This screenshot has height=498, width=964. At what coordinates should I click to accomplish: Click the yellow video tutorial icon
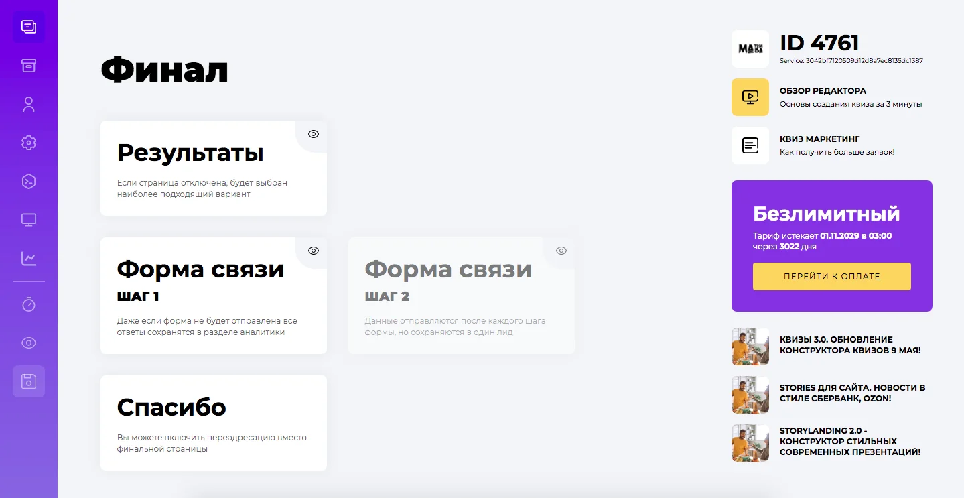[x=750, y=97]
